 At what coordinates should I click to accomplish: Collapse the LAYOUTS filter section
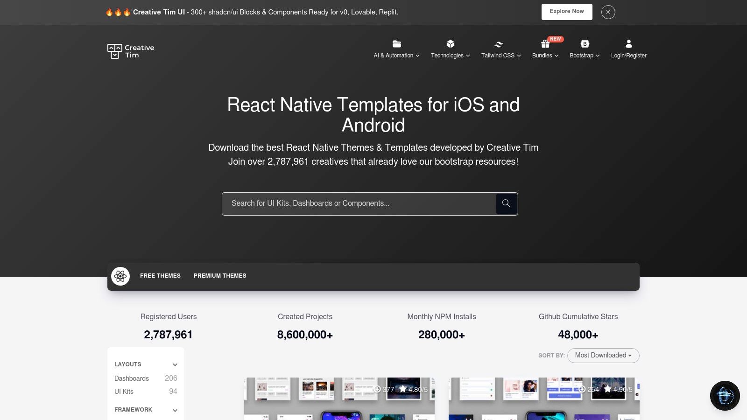tap(175, 364)
